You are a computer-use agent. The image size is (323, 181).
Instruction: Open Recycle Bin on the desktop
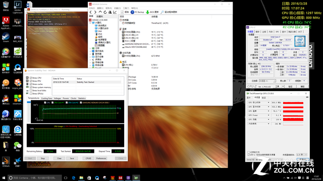pyautogui.click(x=6, y=6)
